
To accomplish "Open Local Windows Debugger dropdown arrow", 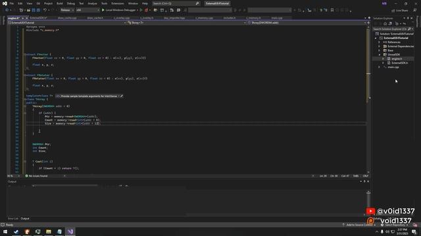I will 137,10.
